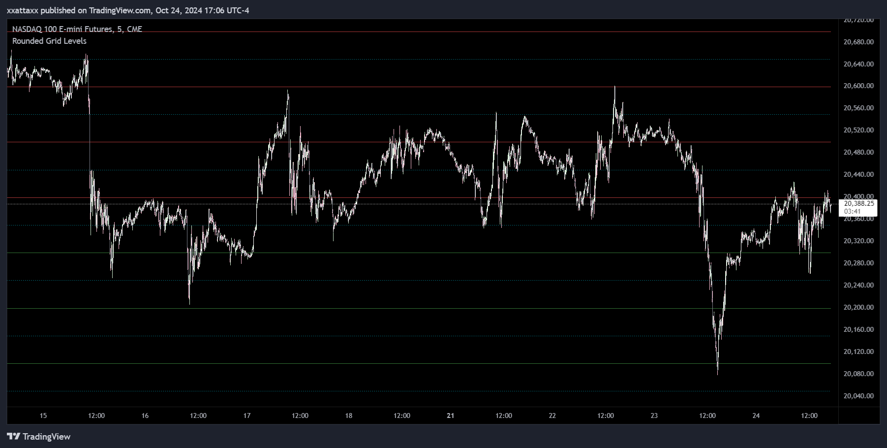This screenshot has height=448, width=887.
Task: Click the 20,480.00 price axis label
Action: tap(858, 152)
